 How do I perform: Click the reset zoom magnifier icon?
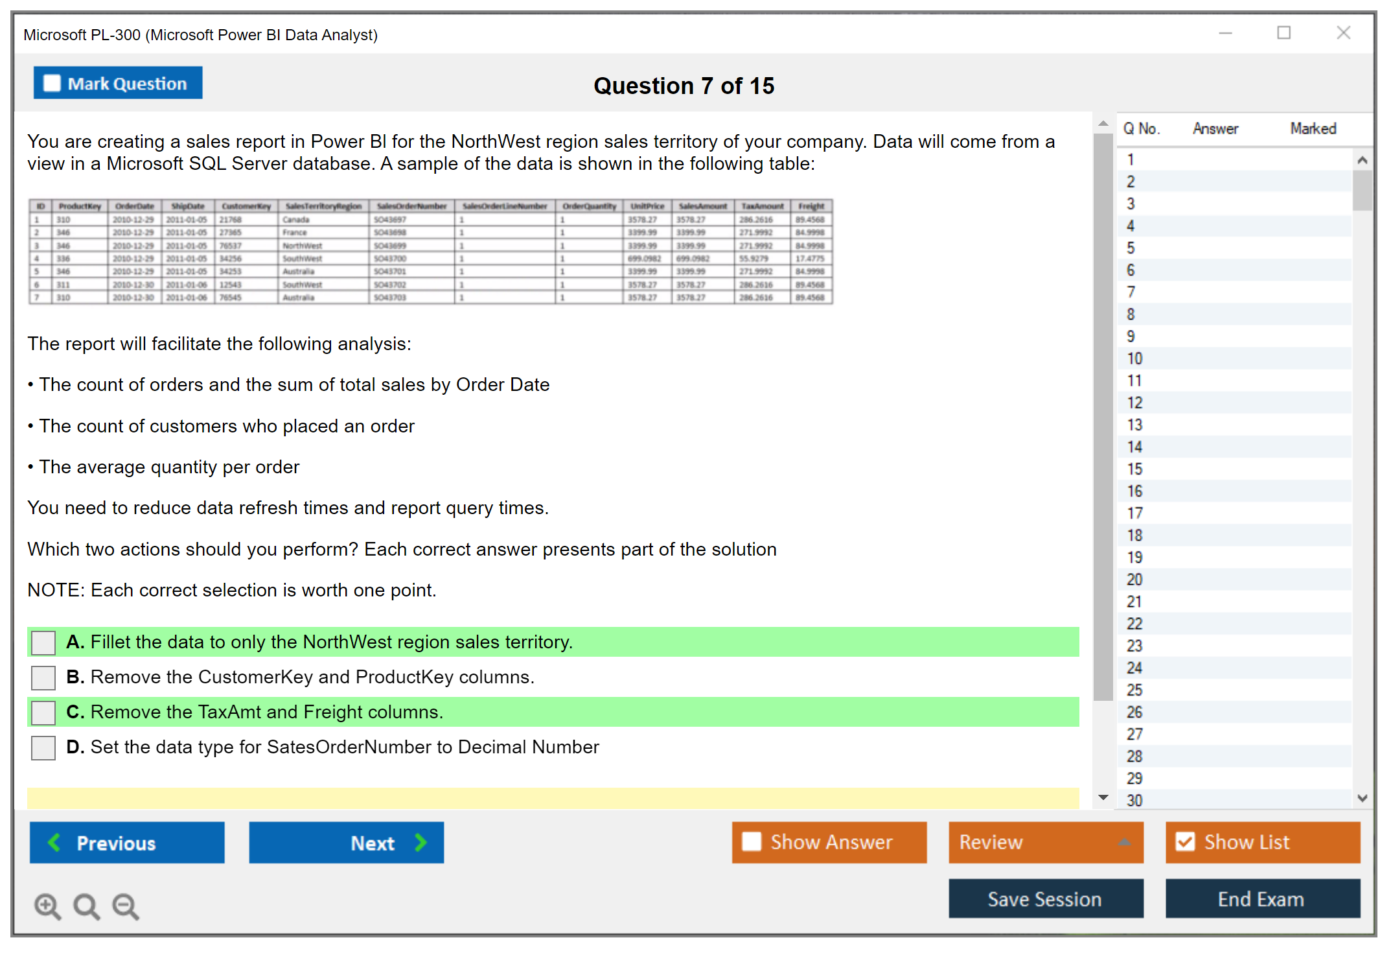(86, 906)
